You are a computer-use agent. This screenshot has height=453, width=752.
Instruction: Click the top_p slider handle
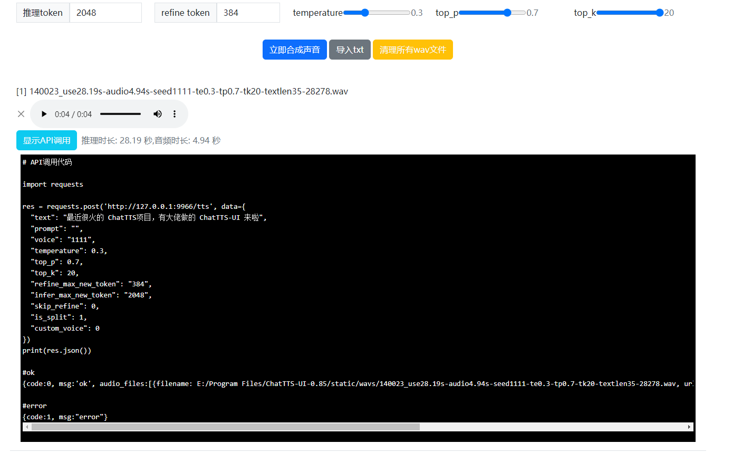(x=507, y=13)
